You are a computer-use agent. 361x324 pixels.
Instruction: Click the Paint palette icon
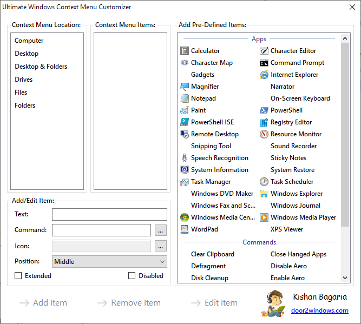click(185, 110)
